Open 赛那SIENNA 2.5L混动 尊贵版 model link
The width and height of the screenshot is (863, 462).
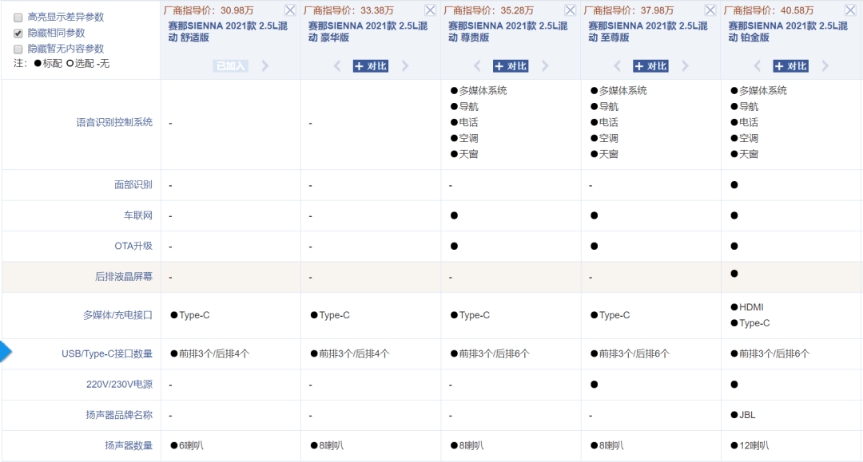(x=508, y=31)
